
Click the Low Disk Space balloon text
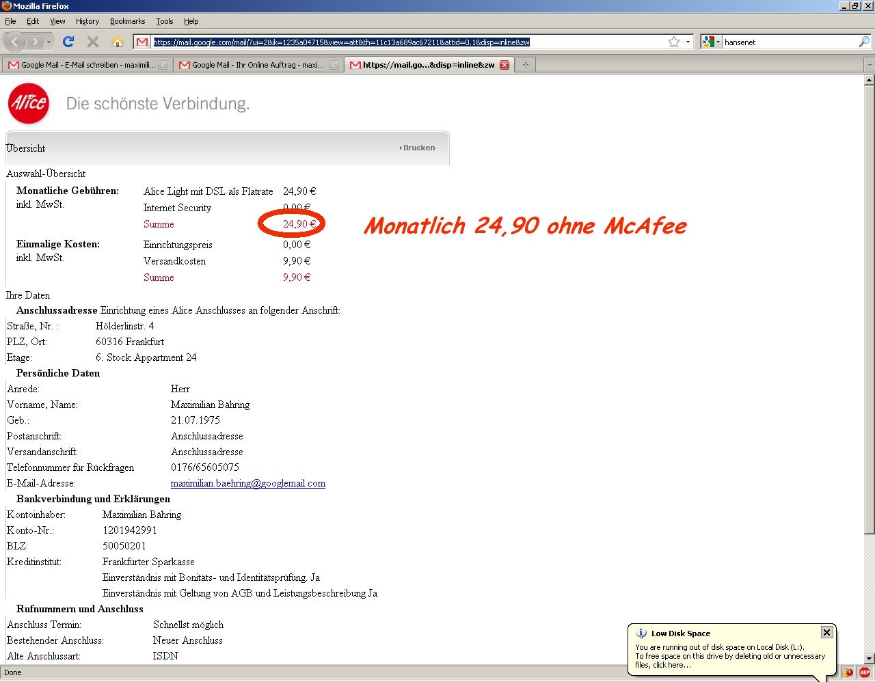pyautogui.click(x=730, y=656)
